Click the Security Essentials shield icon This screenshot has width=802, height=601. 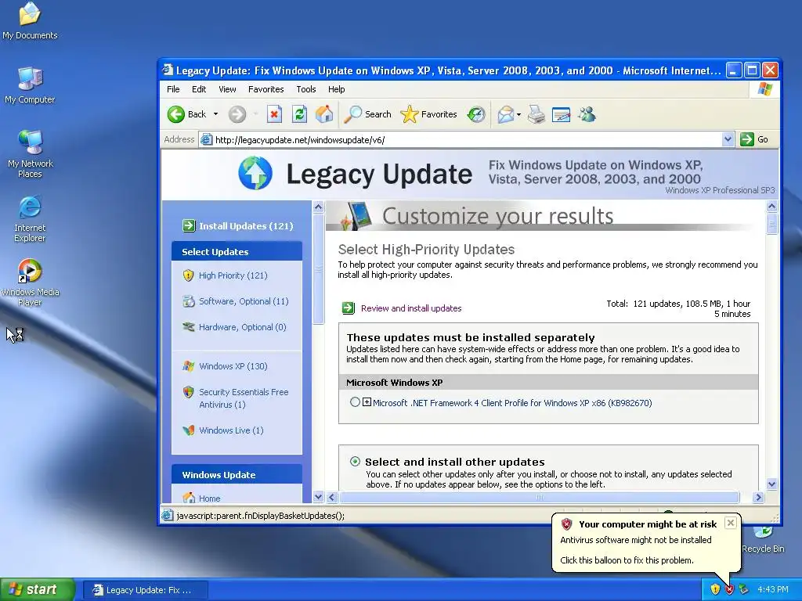click(x=188, y=392)
